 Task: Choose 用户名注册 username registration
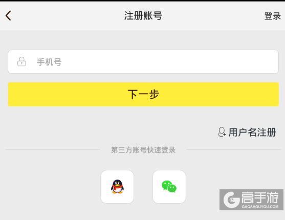point(252,132)
